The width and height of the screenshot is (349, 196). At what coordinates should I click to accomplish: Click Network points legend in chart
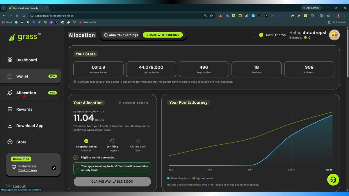[x=178, y=178]
